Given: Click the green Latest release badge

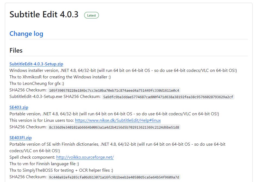Looking at the screenshot, I should (92, 15).
